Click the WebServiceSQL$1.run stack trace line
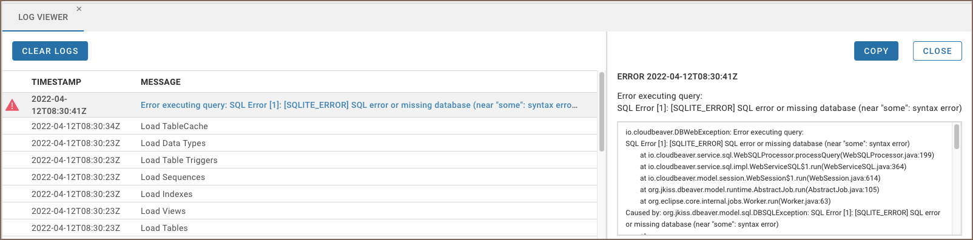 tap(773, 167)
